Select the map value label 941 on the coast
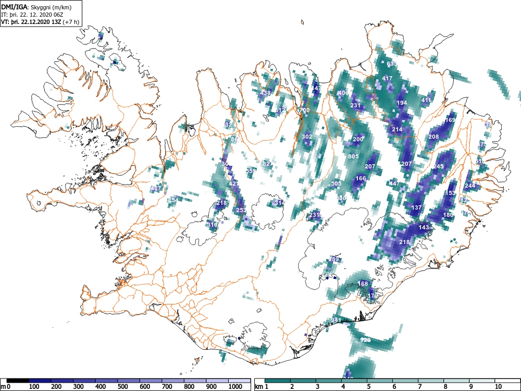The height and width of the screenshot is (391, 521). point(336,320)
